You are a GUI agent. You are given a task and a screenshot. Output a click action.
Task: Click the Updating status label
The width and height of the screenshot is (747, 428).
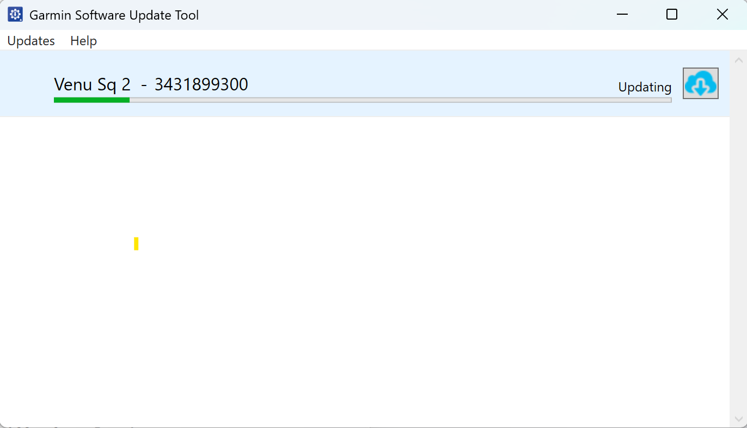645,87
